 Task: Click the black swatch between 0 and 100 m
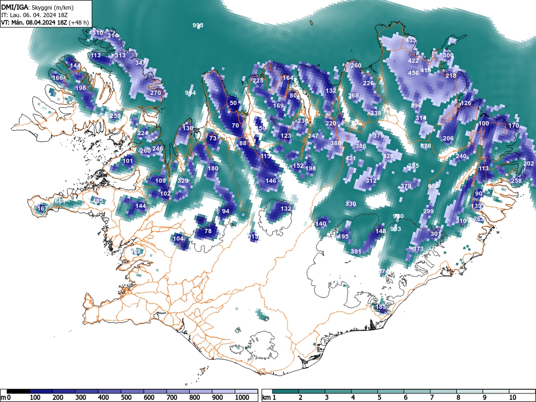coord(18,391)
